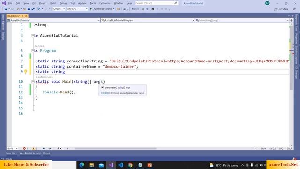Open the Project menu
The height and width of the screenshot is (169, 300).
coord(43,3)
